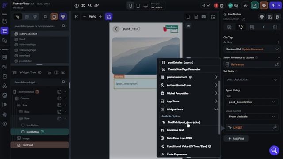Image resolution: width=283 pixels, height=159 pixels.
Task: Select the IconButton row highlighted in tree
Action: coord(39,132)
